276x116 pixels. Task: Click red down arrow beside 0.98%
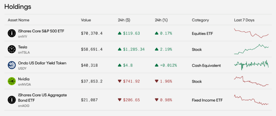(157, 100)
